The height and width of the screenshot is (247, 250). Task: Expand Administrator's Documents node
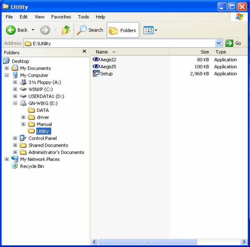click(15, 152)
